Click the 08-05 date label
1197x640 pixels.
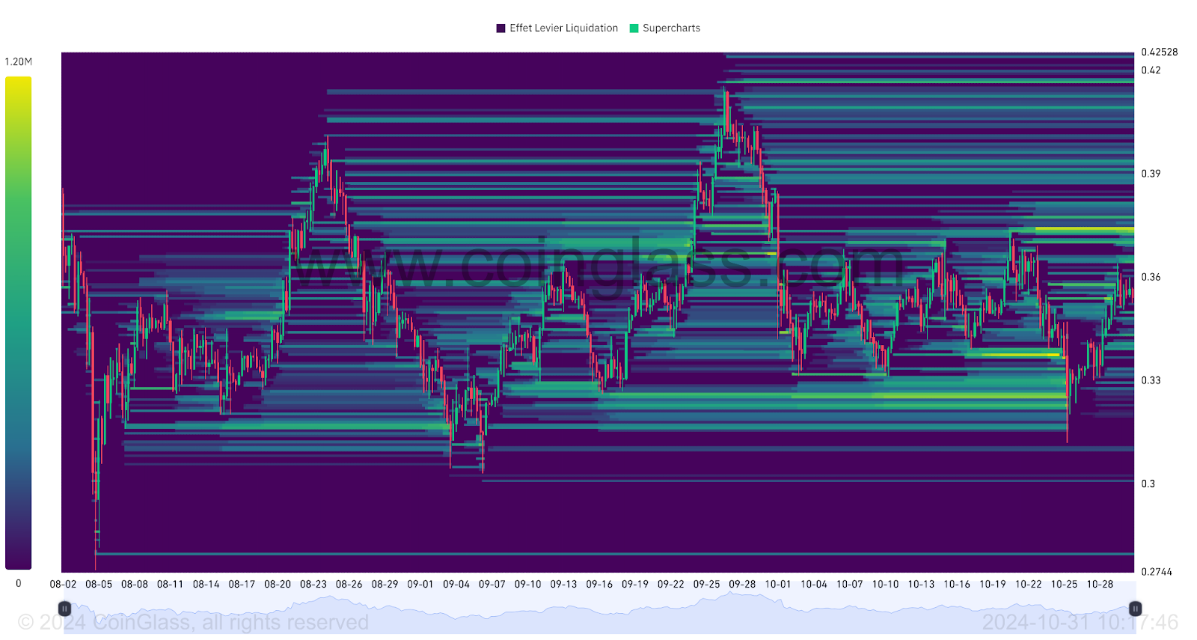tap(99, 585)
